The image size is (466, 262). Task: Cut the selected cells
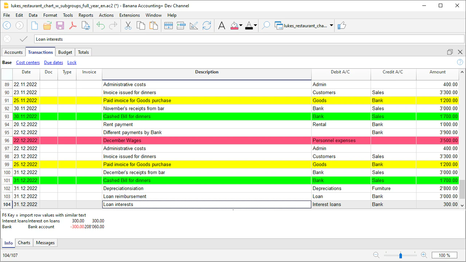[x=128, y=25]
